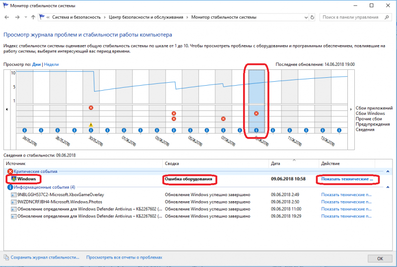Click the flag icon in the address bar
The image size is (397, 267).
[x=42, y=17]
